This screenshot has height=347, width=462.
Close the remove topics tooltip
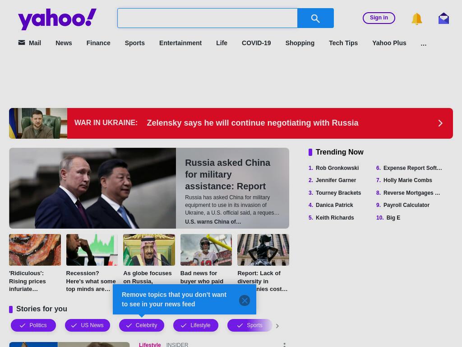click(x=244, y=300)
